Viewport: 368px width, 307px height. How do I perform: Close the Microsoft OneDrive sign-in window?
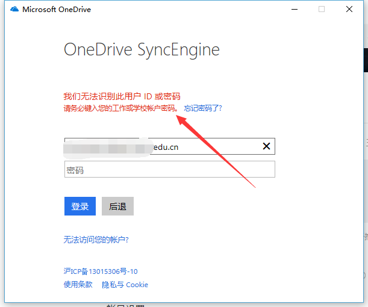point(349,10)
